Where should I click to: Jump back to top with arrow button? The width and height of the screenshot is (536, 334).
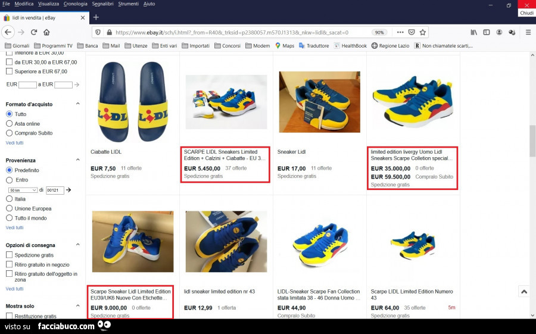coord(524,292)
